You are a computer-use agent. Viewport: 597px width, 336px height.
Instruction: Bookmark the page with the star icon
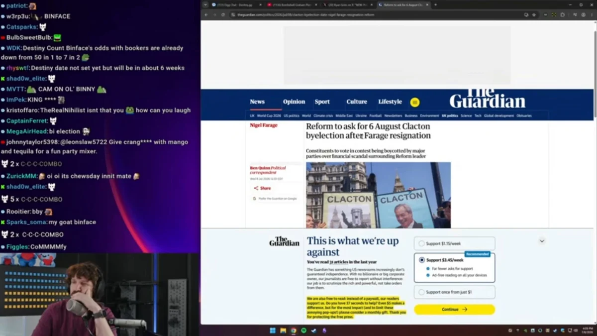[x=534, y=15]
